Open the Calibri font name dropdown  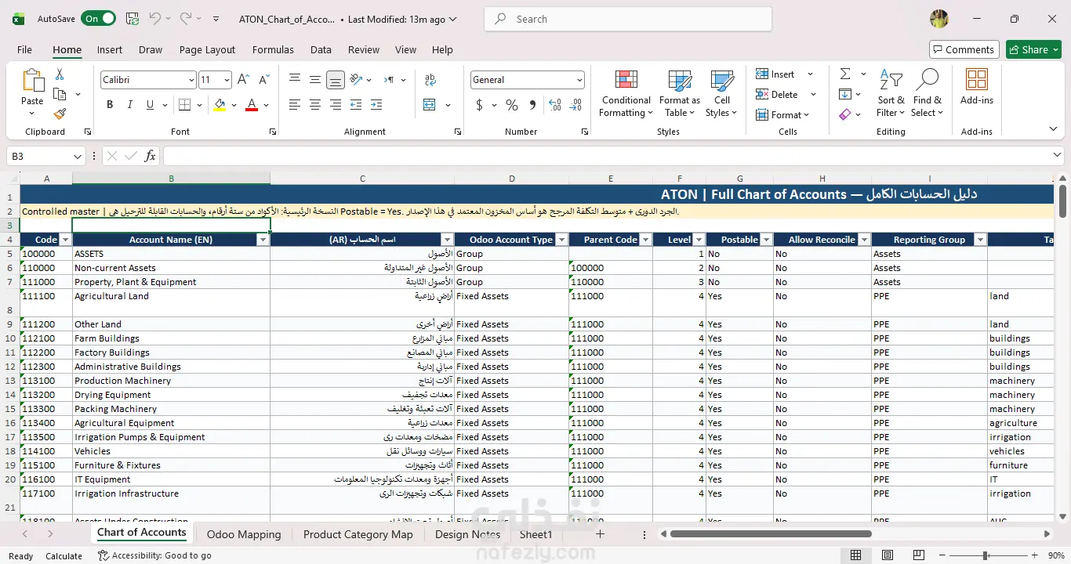coord(191,80)
